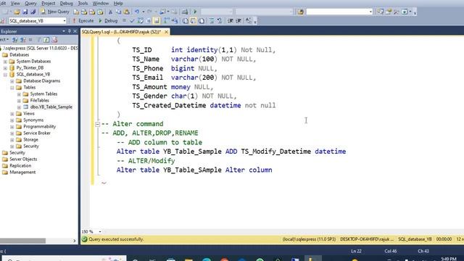Screen dimensions: 464x261
Task: Toggle Auto Hide pin on Object Explorer
Action: 70,31
